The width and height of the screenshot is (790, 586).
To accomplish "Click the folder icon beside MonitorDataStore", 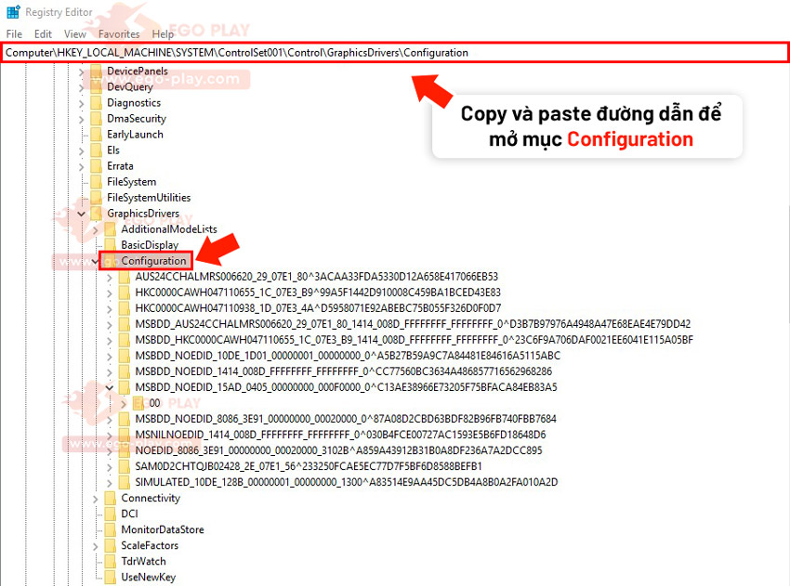I will coord(110,530).
